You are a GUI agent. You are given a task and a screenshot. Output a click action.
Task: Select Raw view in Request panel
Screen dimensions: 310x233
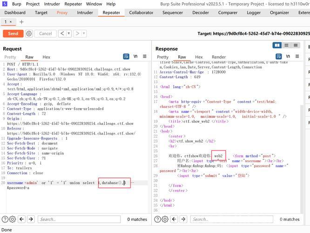(29, 57)
